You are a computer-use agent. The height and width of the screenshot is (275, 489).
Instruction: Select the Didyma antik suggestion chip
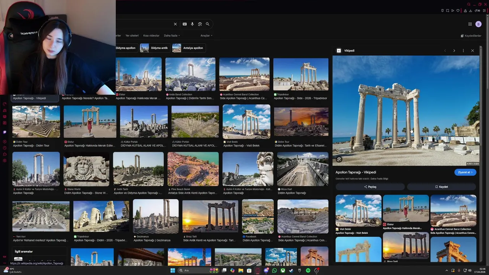point(154,48)
